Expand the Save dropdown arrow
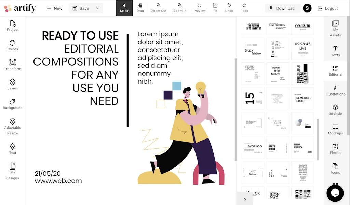The width and height of the screenshot is (350, 205). click(98, 8)
